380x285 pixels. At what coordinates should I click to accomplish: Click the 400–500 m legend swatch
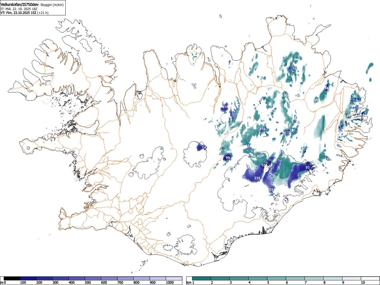point(77,278)
